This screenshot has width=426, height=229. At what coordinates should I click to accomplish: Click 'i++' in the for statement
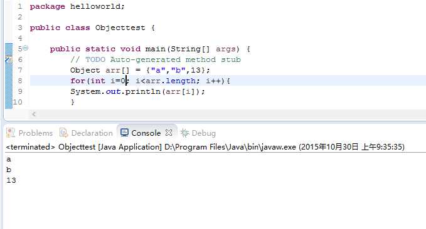(213, 81)
